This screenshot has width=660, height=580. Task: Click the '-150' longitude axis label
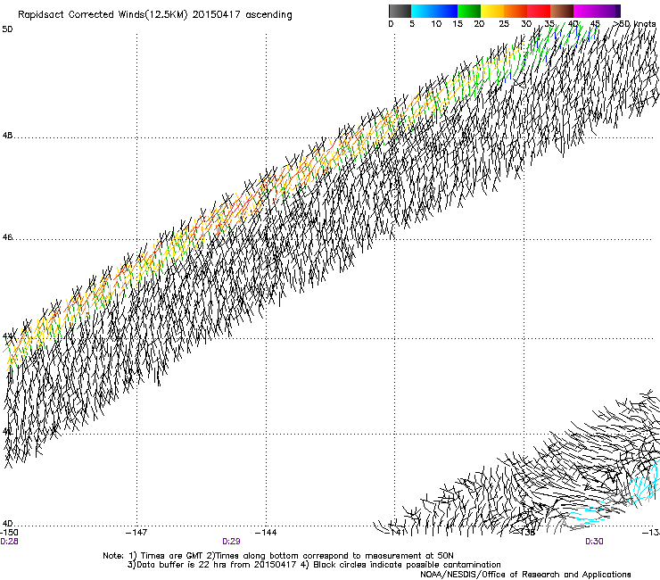[x=9, y=533]
